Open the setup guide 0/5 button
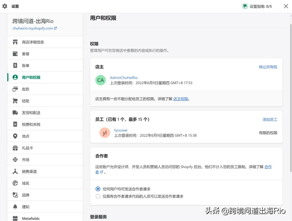This screenshot has width=292, height=221. (x=257, y=6)
